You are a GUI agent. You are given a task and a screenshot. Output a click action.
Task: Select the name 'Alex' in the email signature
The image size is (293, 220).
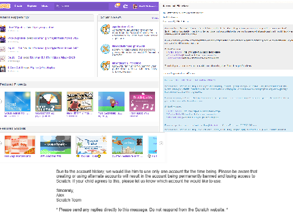coord(60,195)
